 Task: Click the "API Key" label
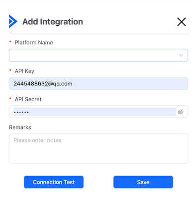(x=24, y=71)
